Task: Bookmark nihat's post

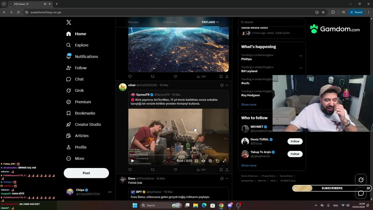Action: coord(221,169)
